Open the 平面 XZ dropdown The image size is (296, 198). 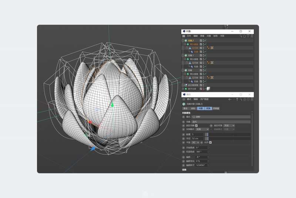(196, 142)
